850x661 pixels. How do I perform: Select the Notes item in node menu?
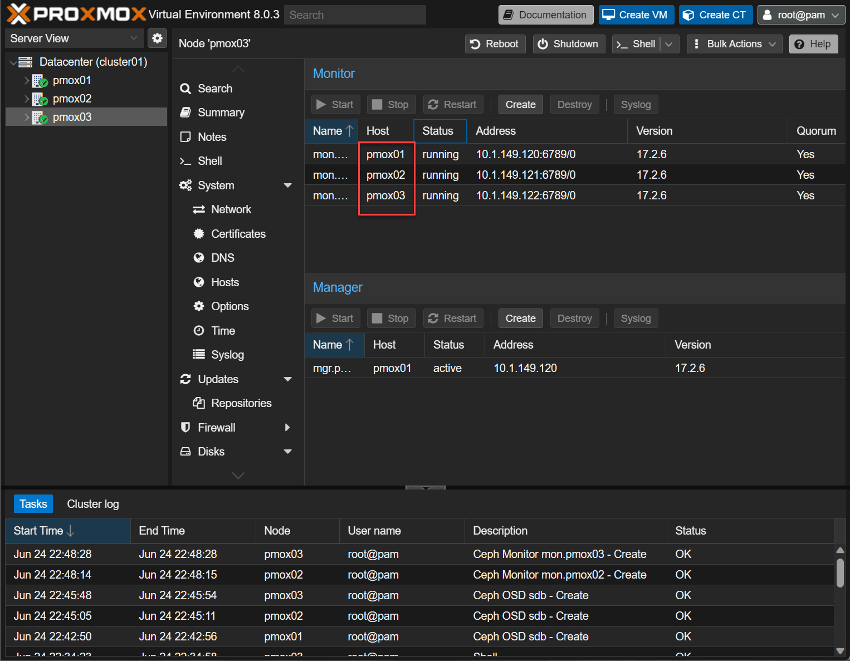[x=212, y=137]
